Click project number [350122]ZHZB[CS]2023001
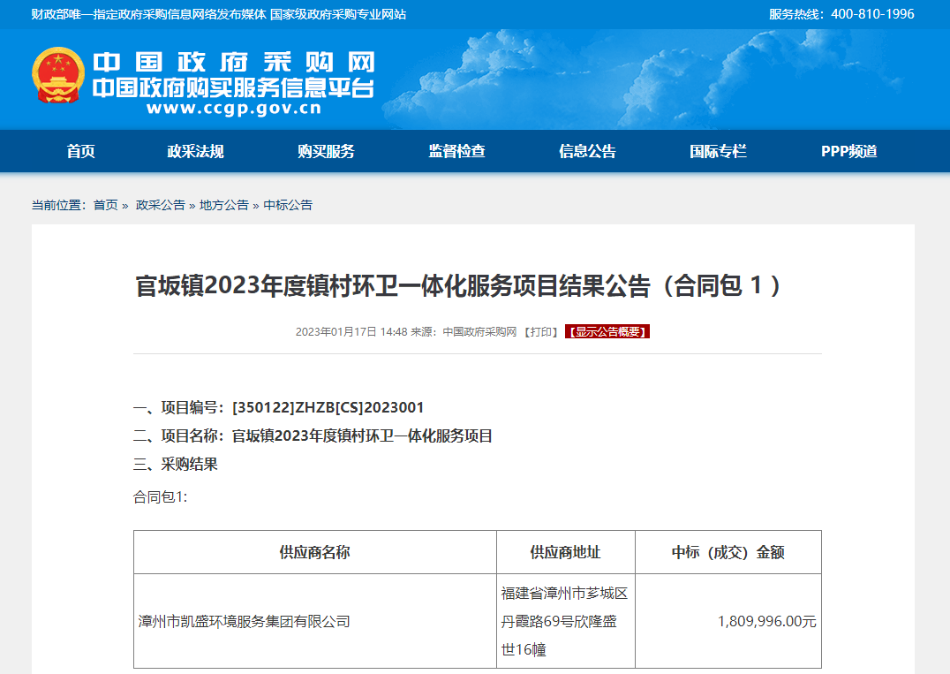This screenshot has width=950, height=674. tap(328, 407)
